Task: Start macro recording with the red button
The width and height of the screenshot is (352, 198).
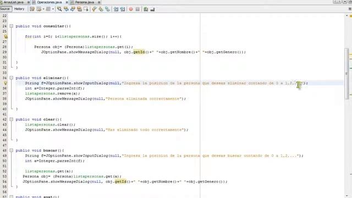Action: pos(131,9)
